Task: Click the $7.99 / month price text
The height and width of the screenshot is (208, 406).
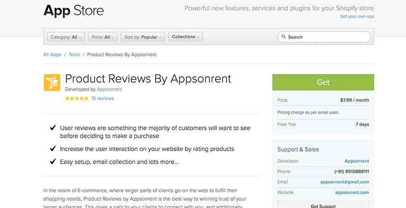Action: click(x=354, y=100)
